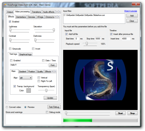Click the Lightness slider handle
The height and width of the screenshot is (131, 145).
[10, 30]
